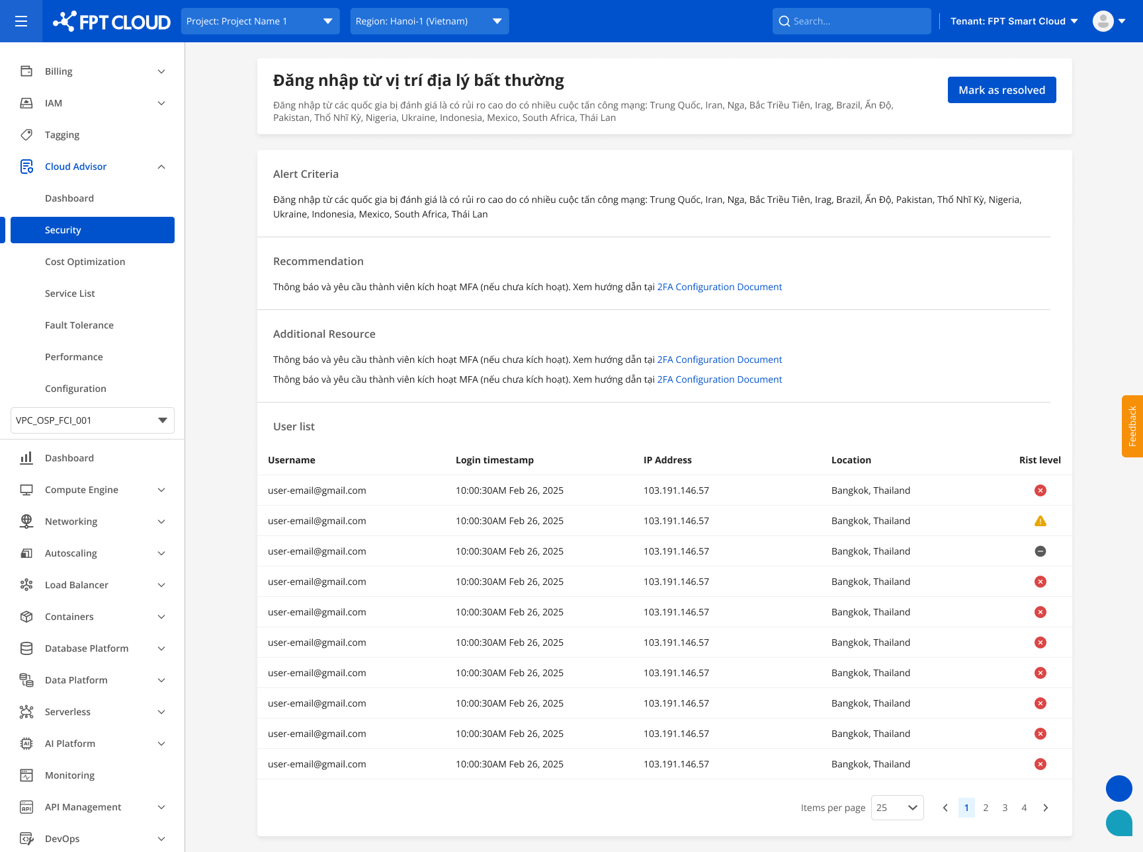Click the Tagging tag icon
The height and width of the screenshot is (852, 1143).
[26, 135]
